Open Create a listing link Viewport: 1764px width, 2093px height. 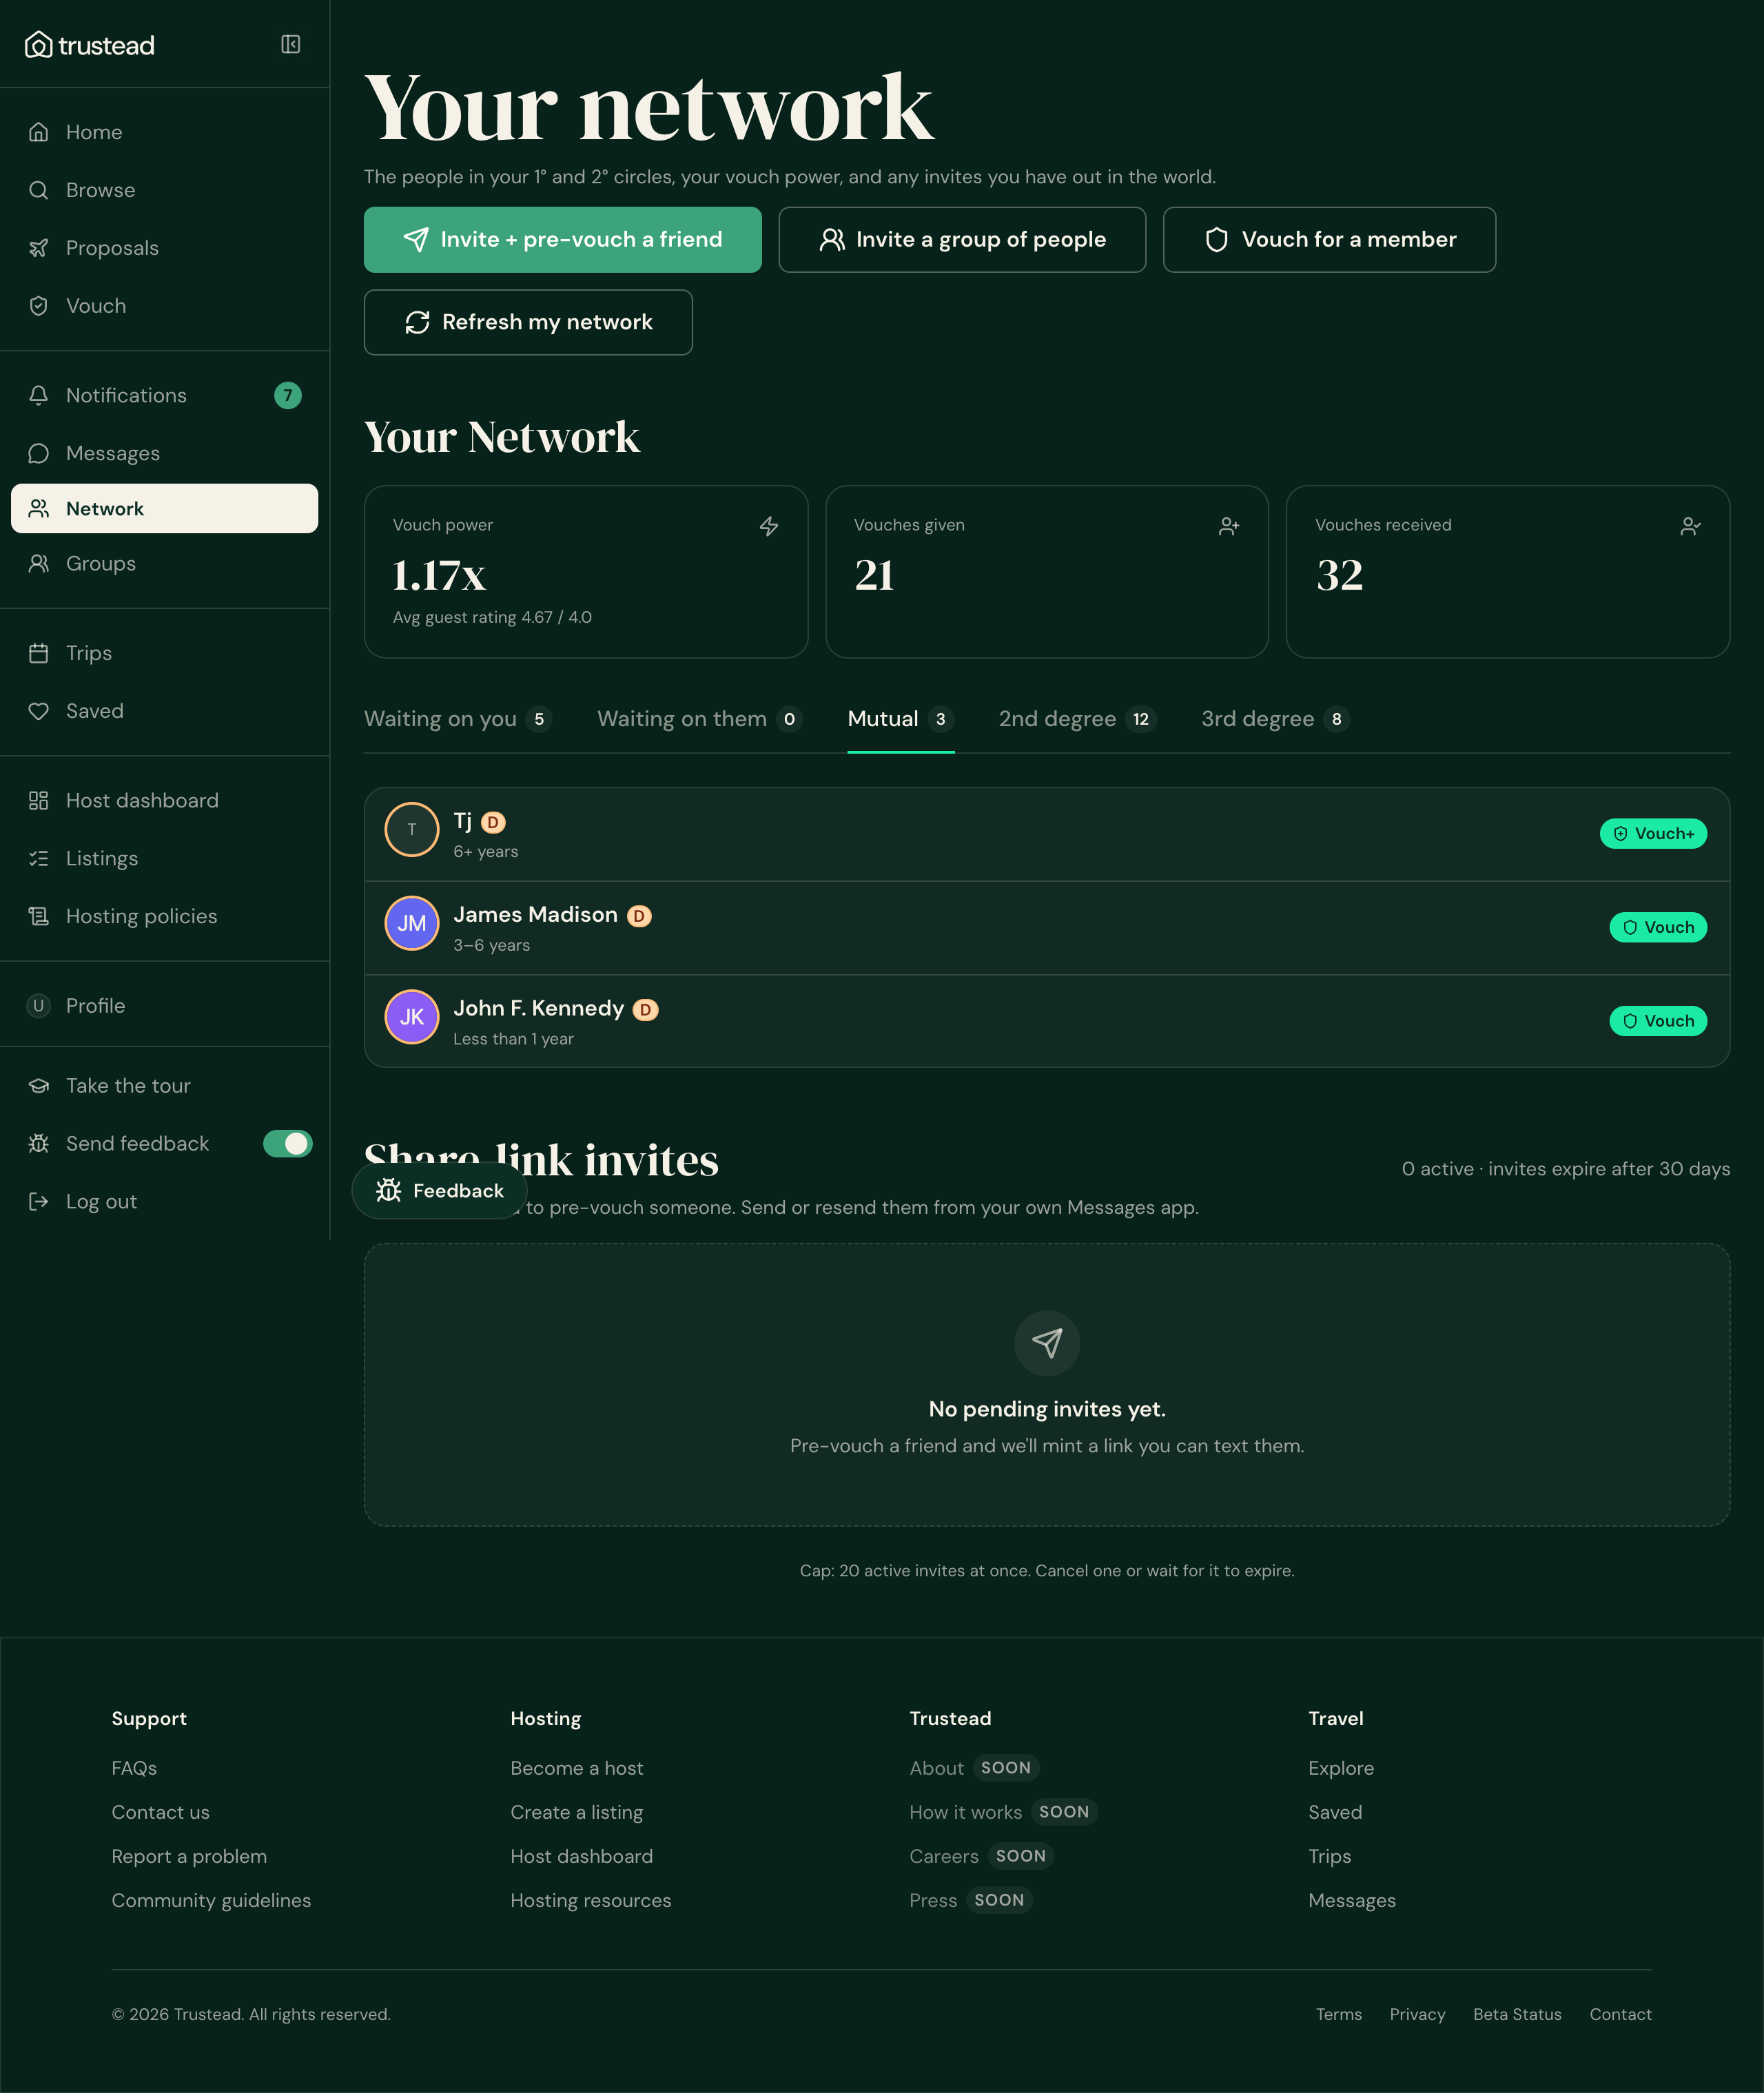click(x=577, y=1812)
